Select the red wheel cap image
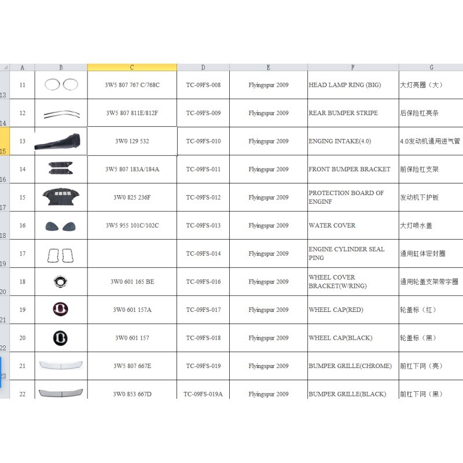This screenshot has height=463, width=463. pos(61,309)
